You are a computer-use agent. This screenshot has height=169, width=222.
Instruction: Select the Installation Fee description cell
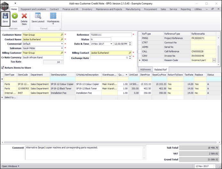click(x=62, y=93)
